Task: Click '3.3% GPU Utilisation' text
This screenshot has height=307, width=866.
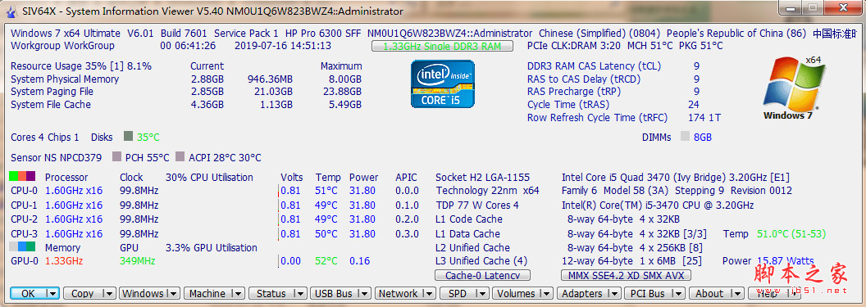Action: pyautogui.click(x=212, y=247)
